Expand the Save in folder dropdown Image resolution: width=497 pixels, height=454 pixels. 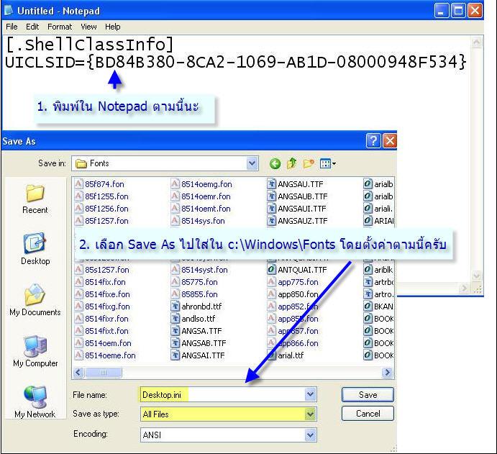pyautogui.click(x=252, y=163)
